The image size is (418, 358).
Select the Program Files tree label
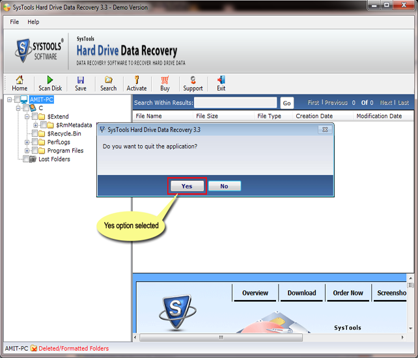pos(65,150)
